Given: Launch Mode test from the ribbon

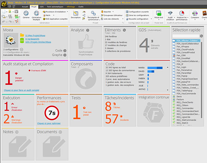Looking at the screenshot, I should point(159,14).
